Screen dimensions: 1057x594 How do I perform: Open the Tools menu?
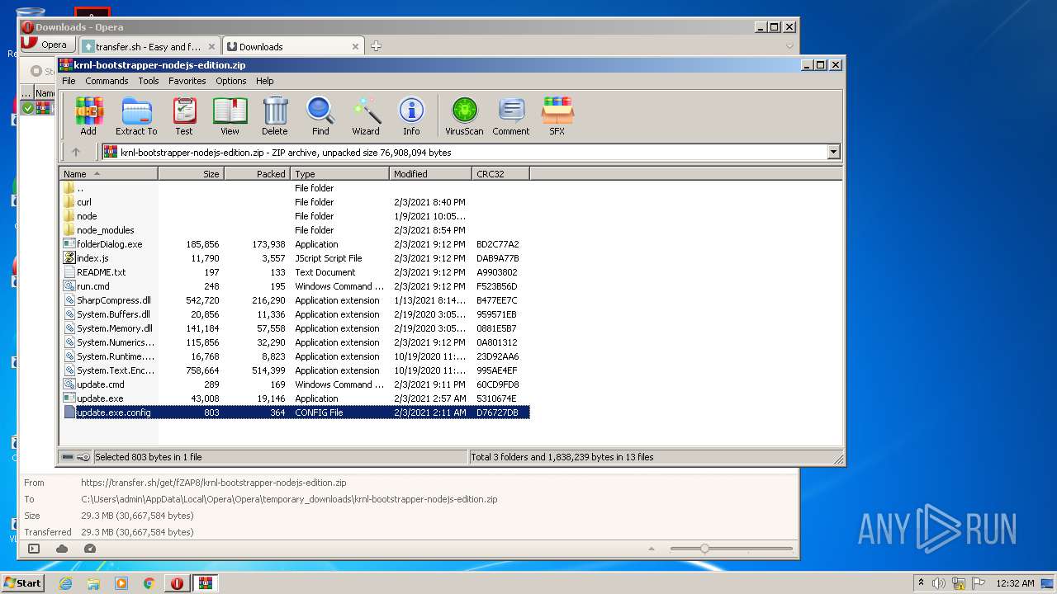click(x=149, y=81)
